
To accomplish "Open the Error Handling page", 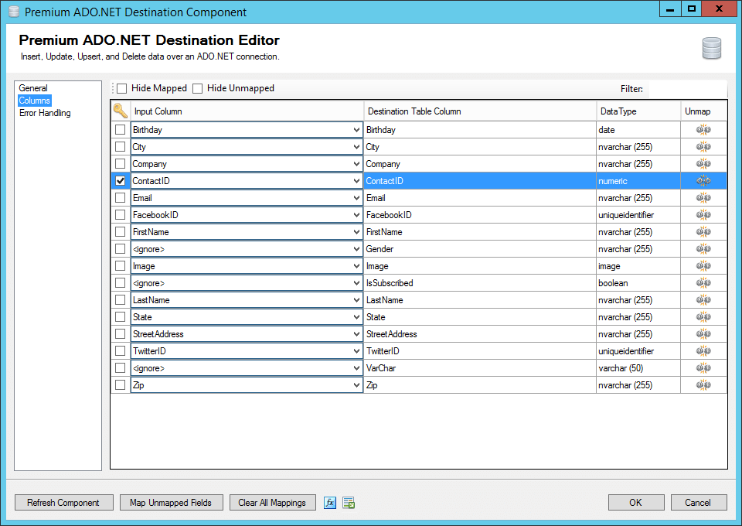I will click(45, 113).
